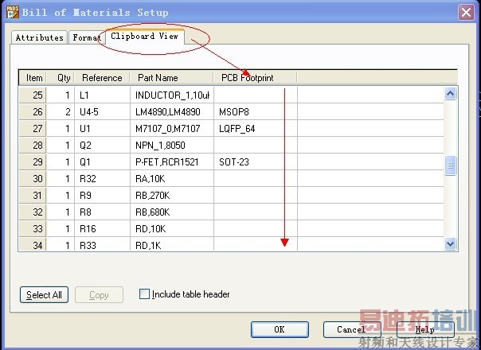
Task: Click the RA,10K part name cell
Action: point(172,179)
